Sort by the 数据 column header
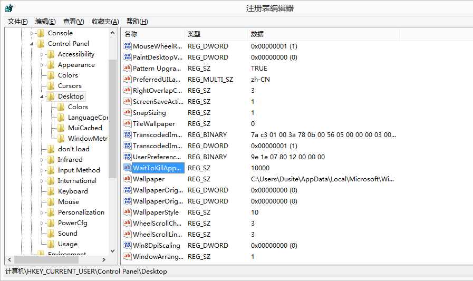 click(324, 34)
